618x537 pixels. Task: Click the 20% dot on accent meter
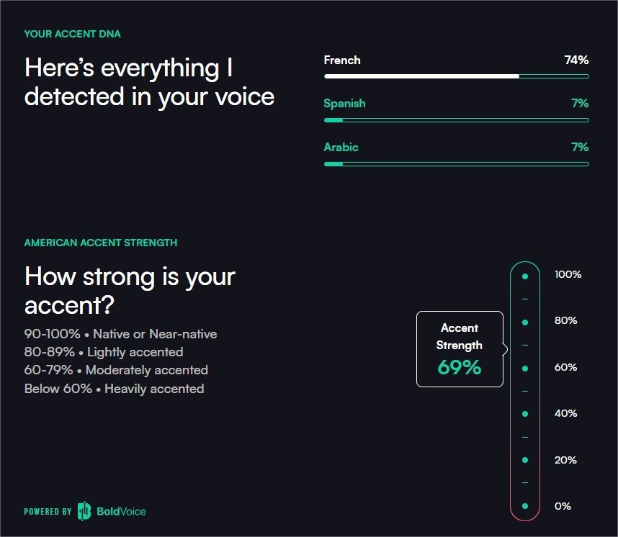click(x=525, y=460)
